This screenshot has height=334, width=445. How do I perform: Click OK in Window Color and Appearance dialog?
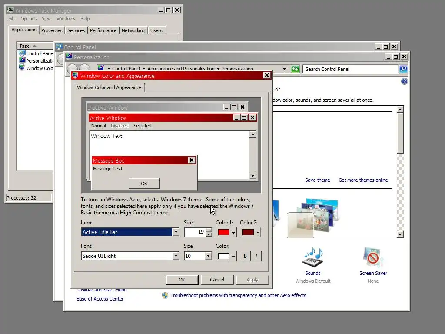click(x=182, y=280)
